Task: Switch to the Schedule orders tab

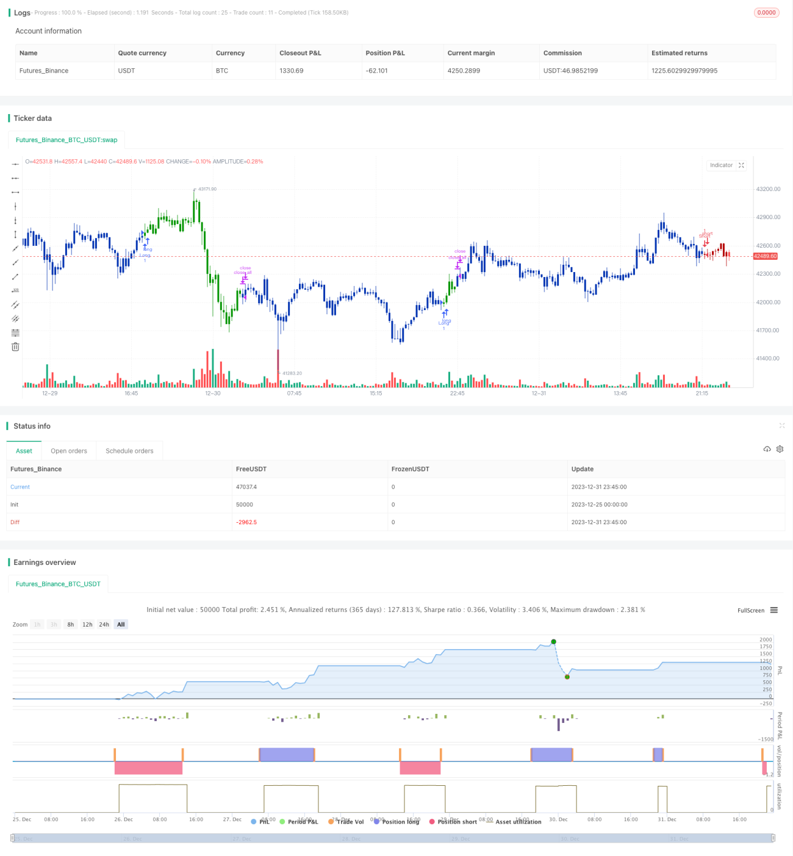Action: (x=129, y=451)
